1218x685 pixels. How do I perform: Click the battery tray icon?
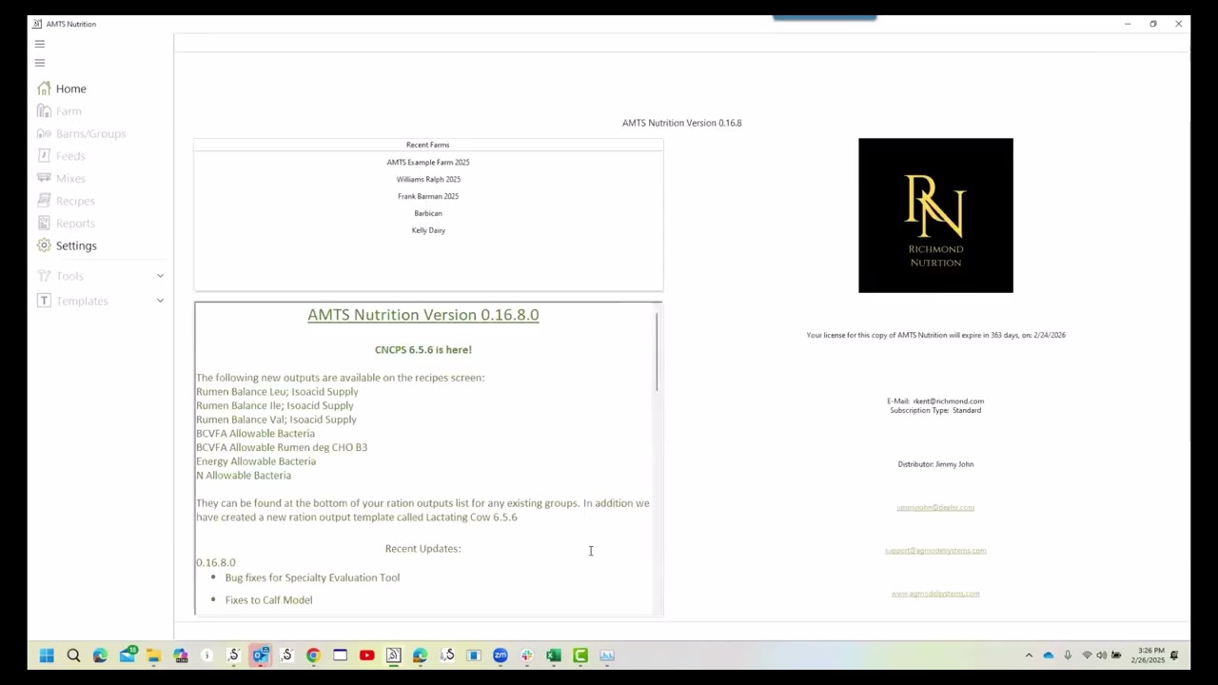pos(1116,656)
